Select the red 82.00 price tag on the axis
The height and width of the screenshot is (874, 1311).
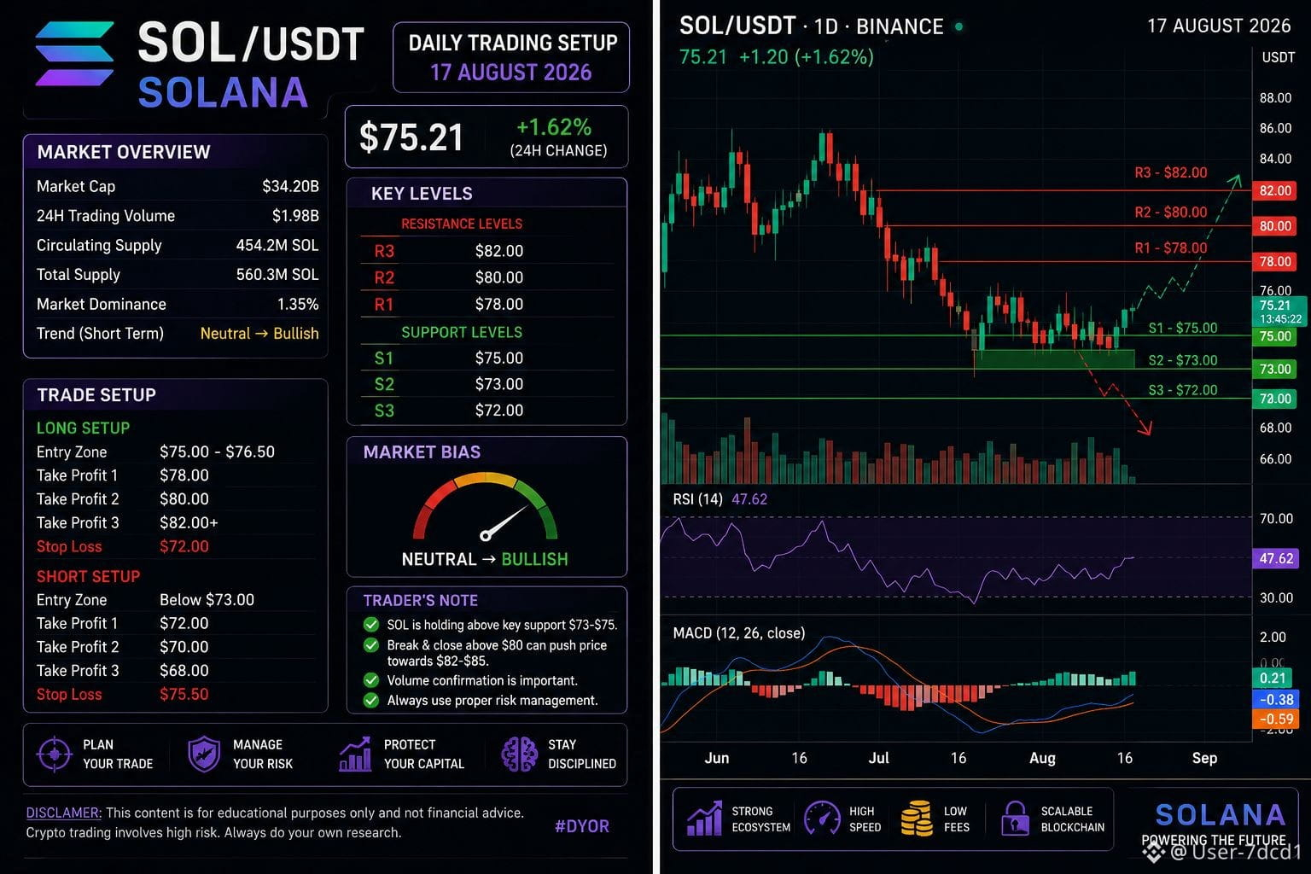1275,190
